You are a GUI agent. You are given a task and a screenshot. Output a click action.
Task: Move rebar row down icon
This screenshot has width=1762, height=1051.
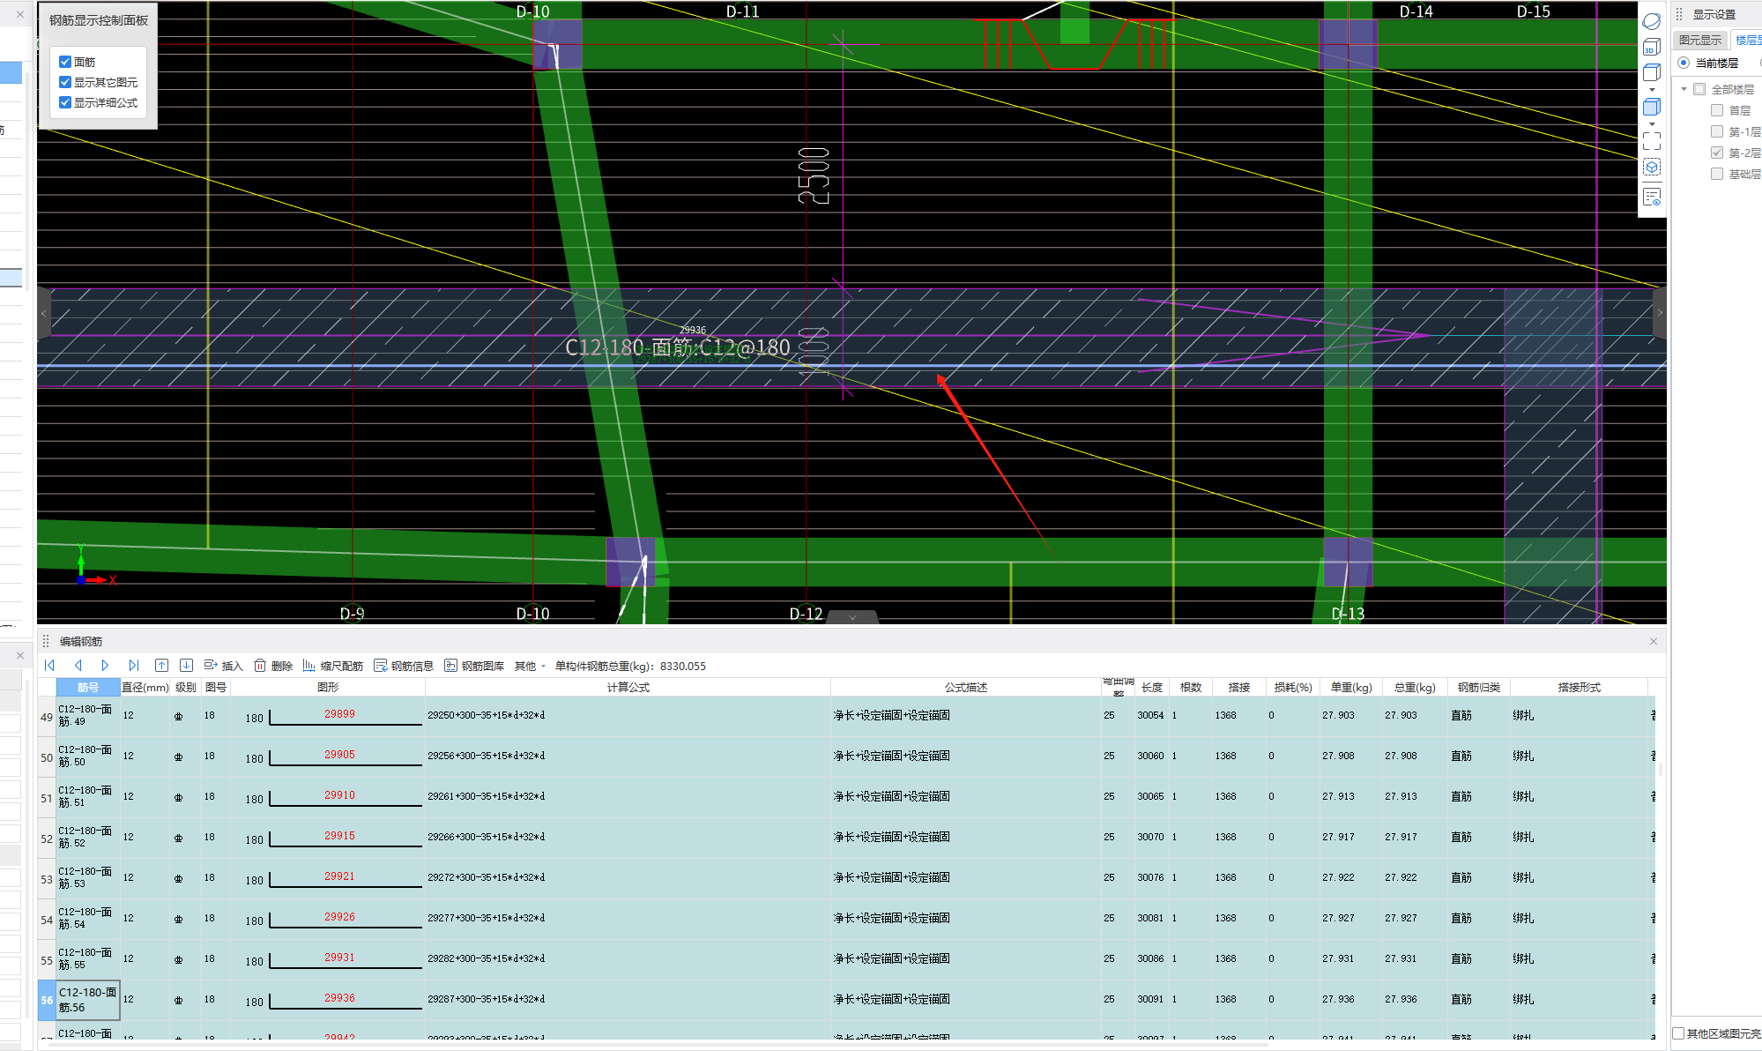click(x=186, y=666)
